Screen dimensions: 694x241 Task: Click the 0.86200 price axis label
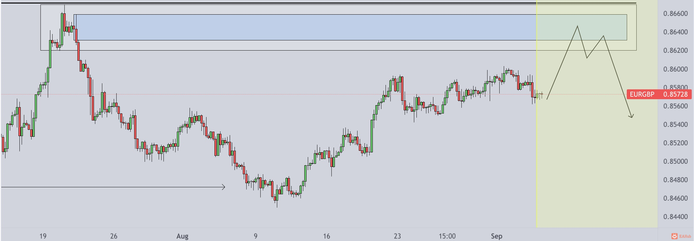[x=675, y=51]
